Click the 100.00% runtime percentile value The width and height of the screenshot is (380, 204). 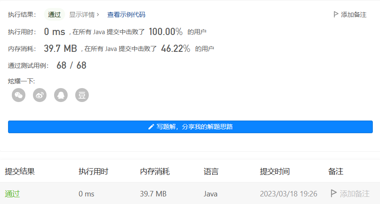click(166, 32)
